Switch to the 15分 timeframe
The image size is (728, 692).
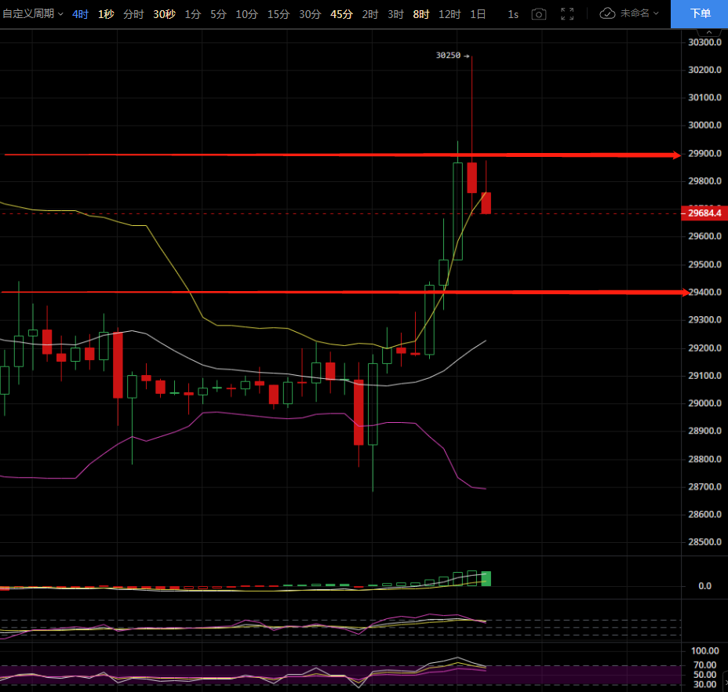(278, 14)
